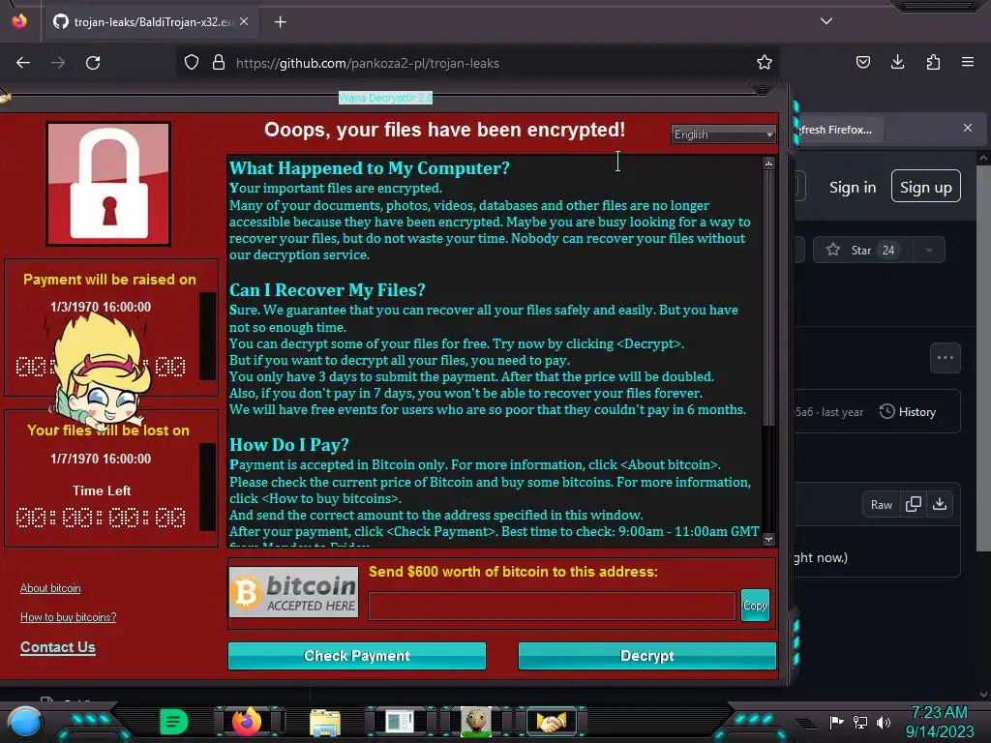
Task: Open Firefox from the taskbar
Action: [x=247, y=722]
